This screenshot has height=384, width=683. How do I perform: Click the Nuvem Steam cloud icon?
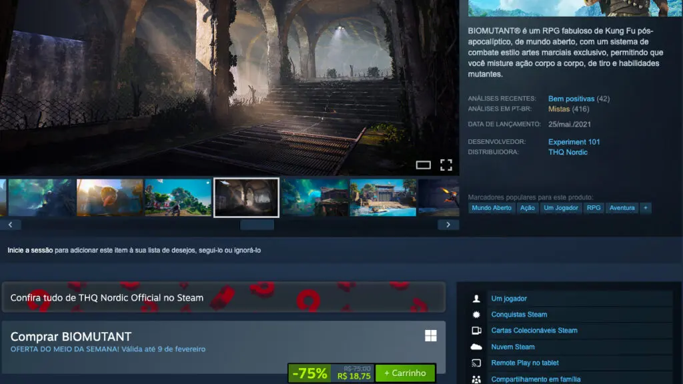point(475,346)
